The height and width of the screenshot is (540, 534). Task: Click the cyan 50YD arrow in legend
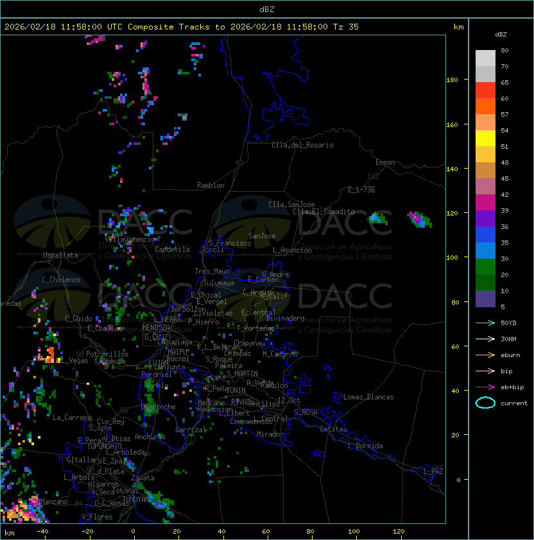[x=485, y=323]
